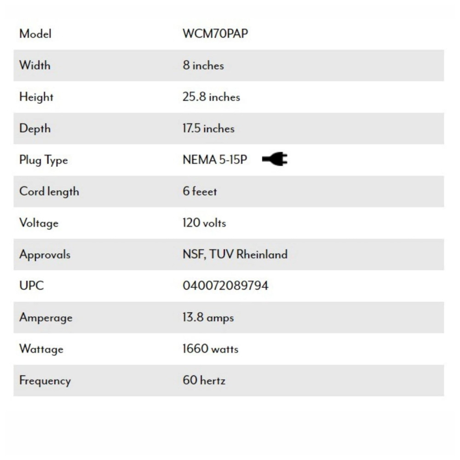Viewport: 460px width, 460px height.
Task: Click the NEMA 5-15P plug type text
Action: click(x=215, y=160)
